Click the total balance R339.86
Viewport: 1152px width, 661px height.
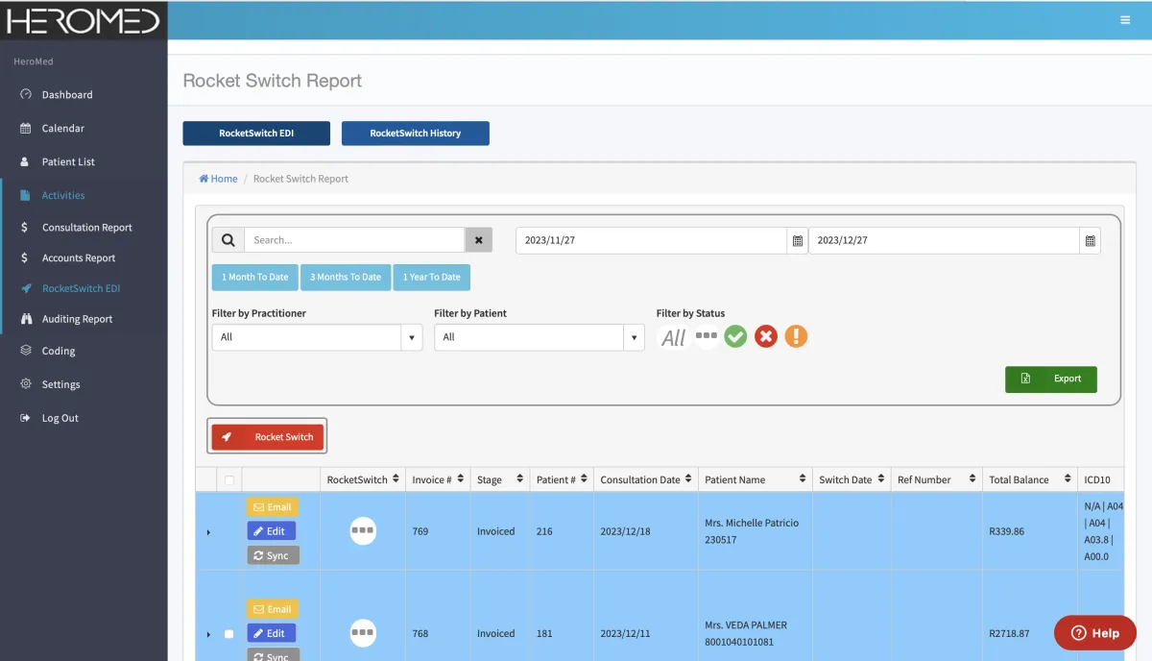1006,531
